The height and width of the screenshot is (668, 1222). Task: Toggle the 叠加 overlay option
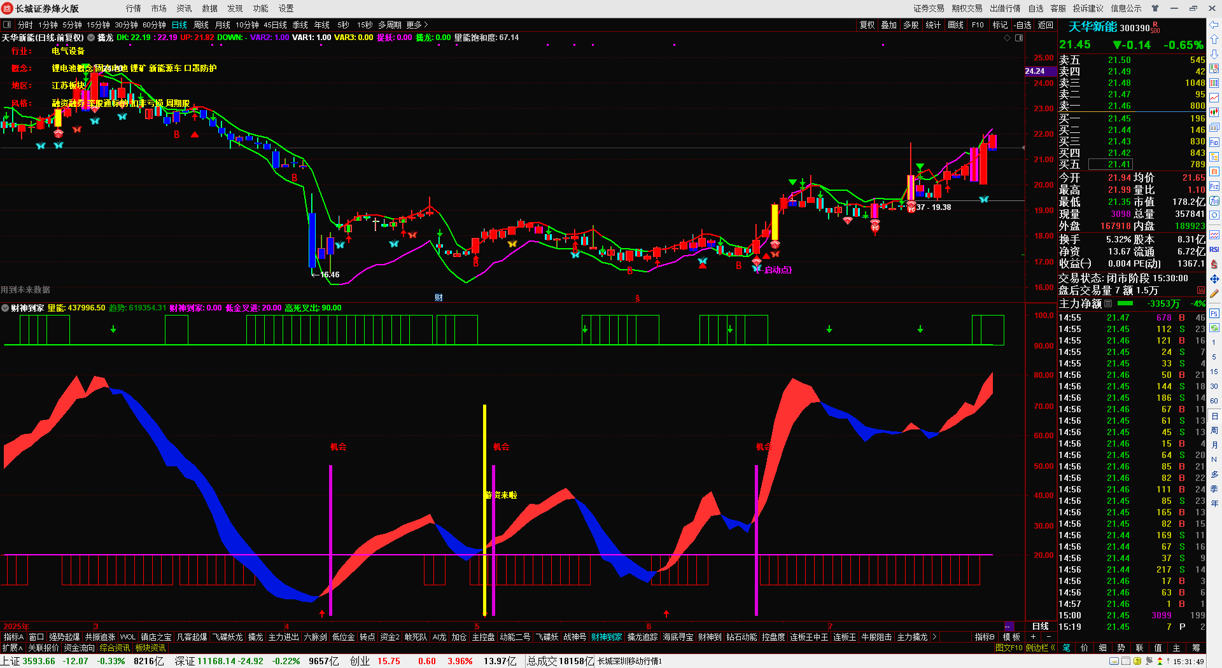pyautogui.click(x=888, y=25)
